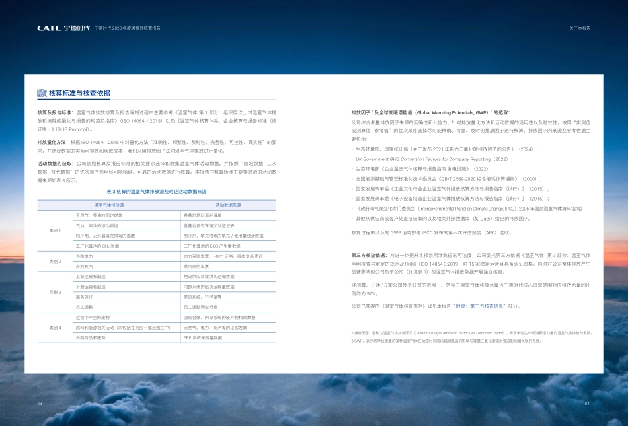Click the cell 各基地自有车辆加油登记表

point(209,226)
